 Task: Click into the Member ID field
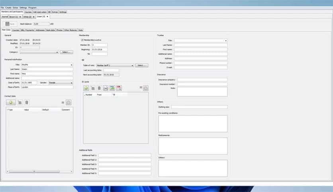pos(100,45)
